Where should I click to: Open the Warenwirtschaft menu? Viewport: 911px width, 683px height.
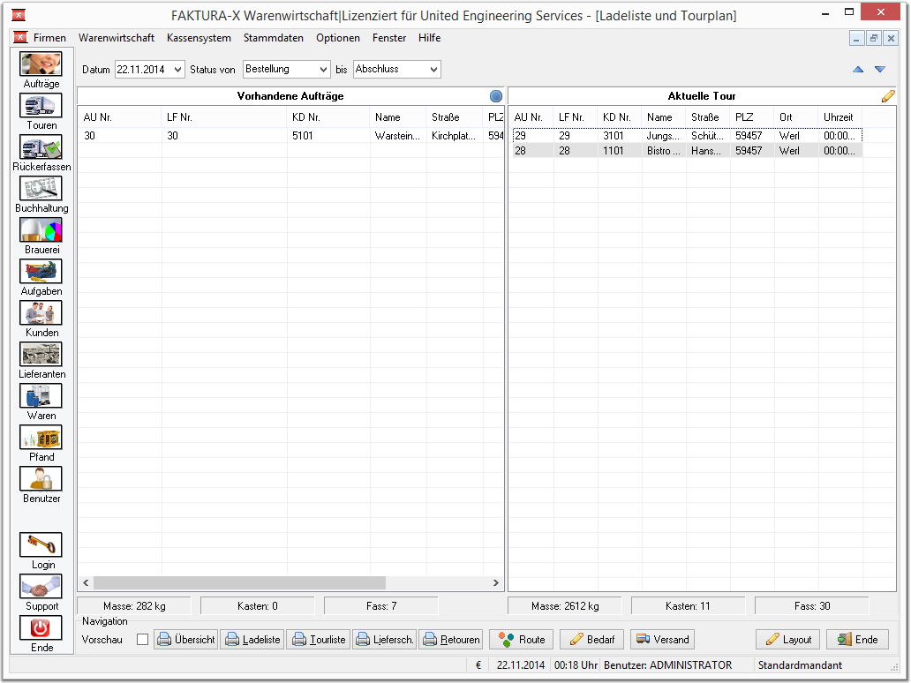(117, 38)
